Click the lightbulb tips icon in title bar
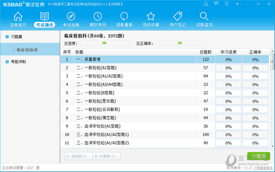The width and height of the screenshot is (275, 172). [226, 4]
